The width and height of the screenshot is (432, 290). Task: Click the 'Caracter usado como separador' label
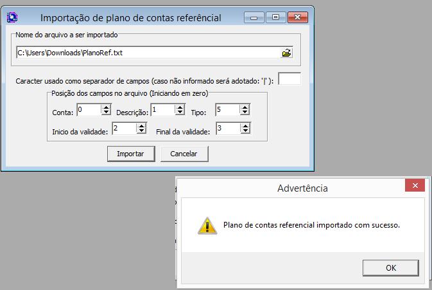coord(144,81)
